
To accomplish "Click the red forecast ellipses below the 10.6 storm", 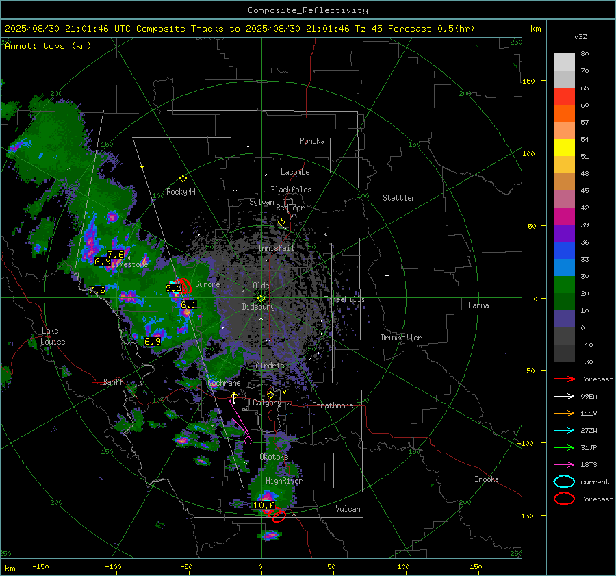I will click(274, 514).
